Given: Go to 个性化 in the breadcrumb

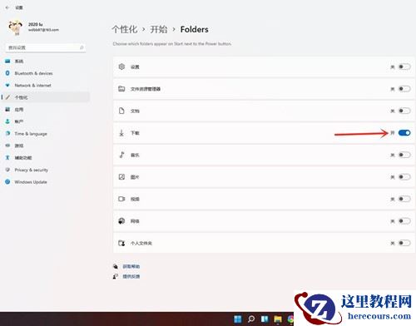Looking at the screenshot, I should [125, 29].
